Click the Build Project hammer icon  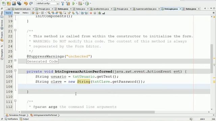coord(63,3)
